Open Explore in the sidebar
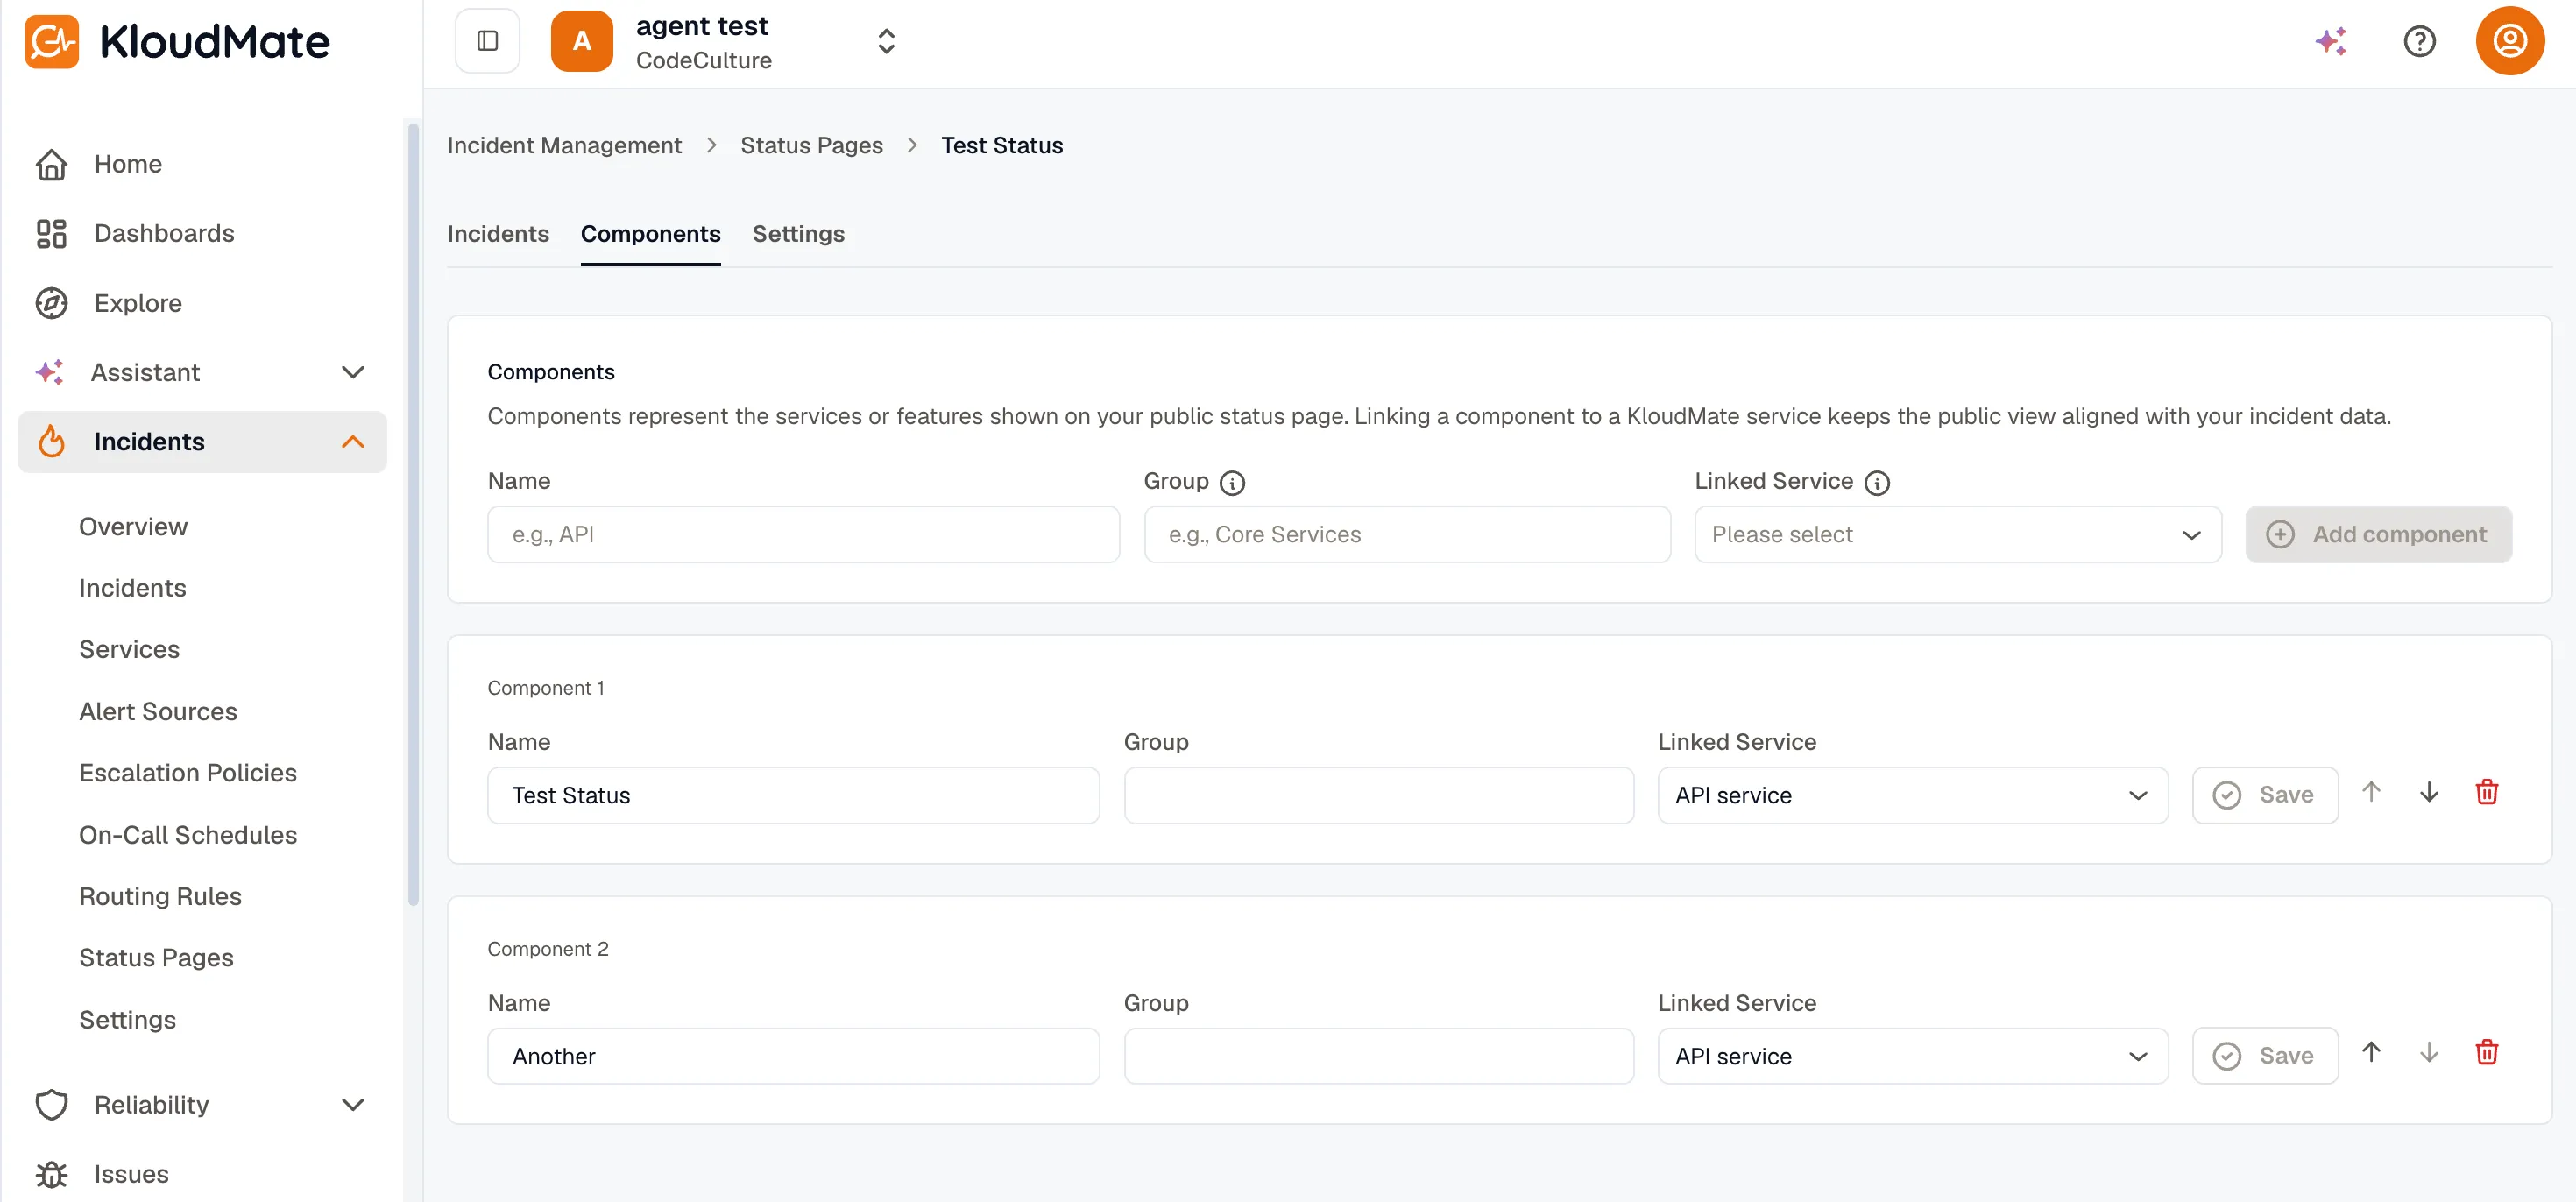The height and width of the screenshot is (1202, 2576). point(138,303)
